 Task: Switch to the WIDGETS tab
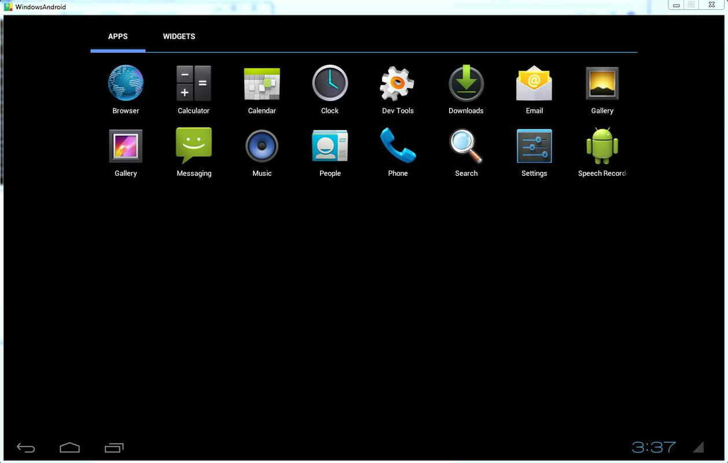click(x=179, y=36)
